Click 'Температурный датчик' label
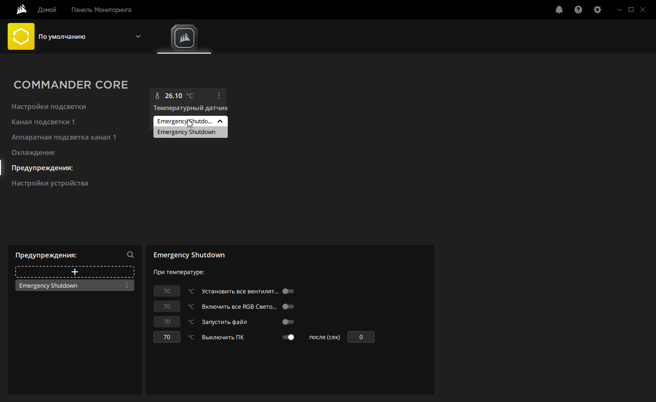Image resolution: width=656 pixels, height=402 pixels. [x=191, y=108]
